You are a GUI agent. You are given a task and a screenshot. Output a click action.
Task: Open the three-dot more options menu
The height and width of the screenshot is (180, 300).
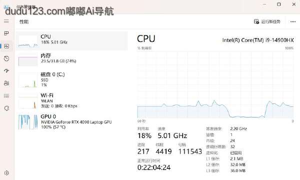293,21
